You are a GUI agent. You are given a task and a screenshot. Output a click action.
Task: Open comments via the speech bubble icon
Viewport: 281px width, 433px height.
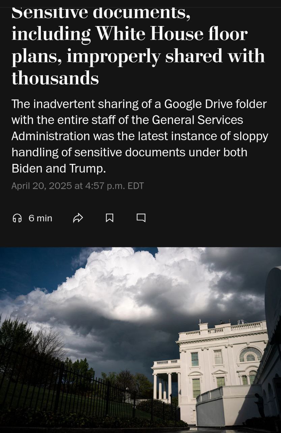[141, 218]
